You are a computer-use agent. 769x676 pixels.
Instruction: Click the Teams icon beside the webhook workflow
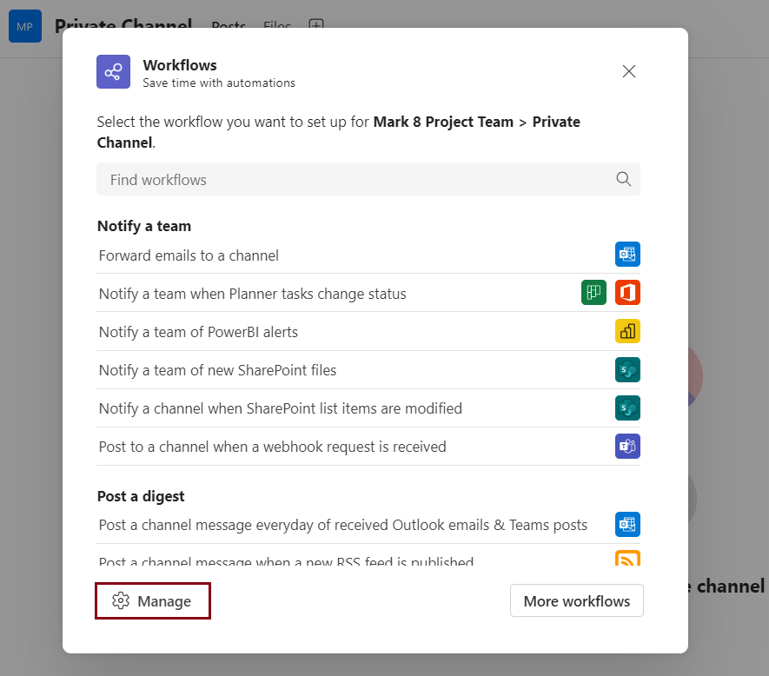[627, 446]
